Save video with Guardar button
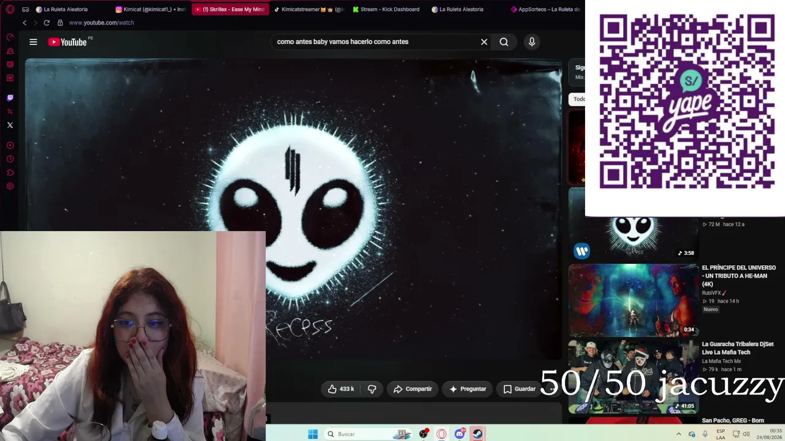 coord(519,389)
